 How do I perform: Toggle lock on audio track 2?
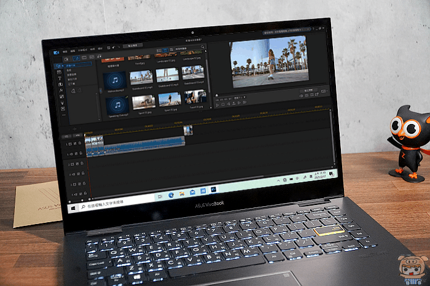coord(83,173)
